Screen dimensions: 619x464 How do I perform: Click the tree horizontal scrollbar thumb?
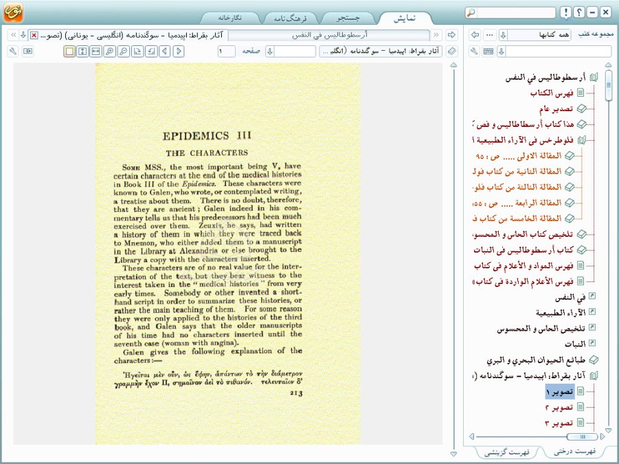pos(583,437)
